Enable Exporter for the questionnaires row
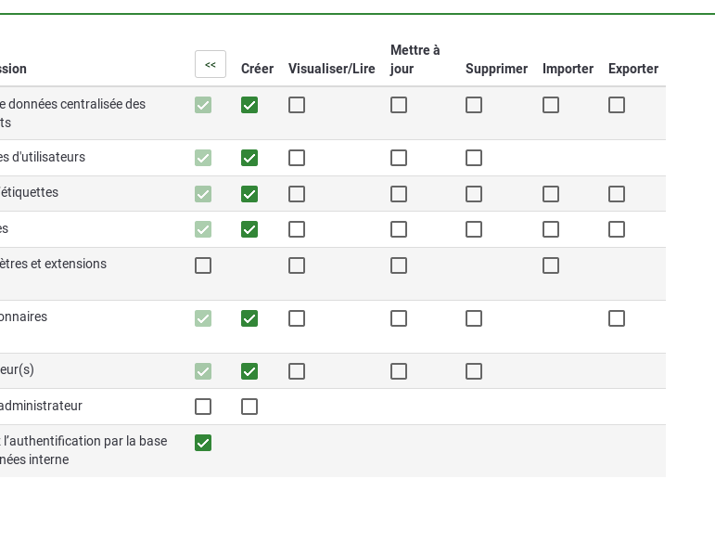 [x=617, y=318]
